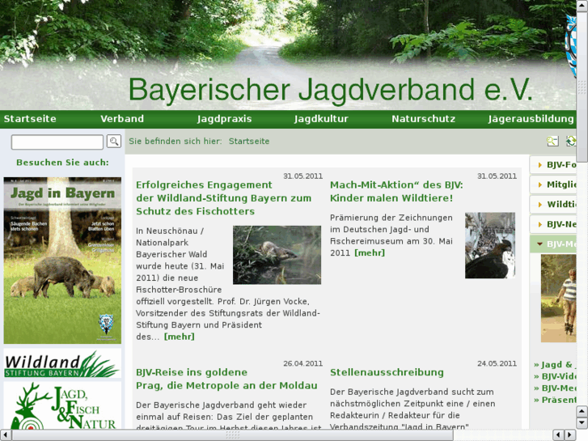This screenshot has height=441, width=588.
Task: Click [mehr] under the Fischotter article
Action: coord(180,337)
